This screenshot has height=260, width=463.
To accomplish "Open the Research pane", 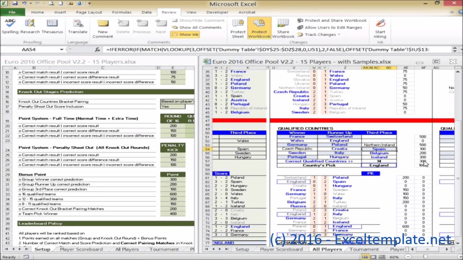I will pos(30,26).
